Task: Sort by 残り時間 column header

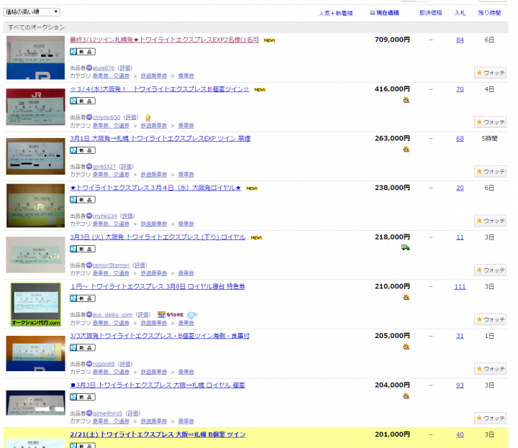Action: coord(489,13)
